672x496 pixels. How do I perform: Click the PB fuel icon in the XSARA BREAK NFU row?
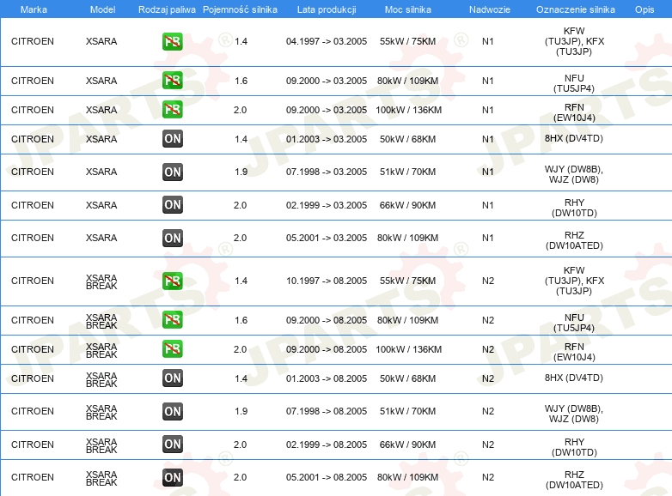coord(172,320)
